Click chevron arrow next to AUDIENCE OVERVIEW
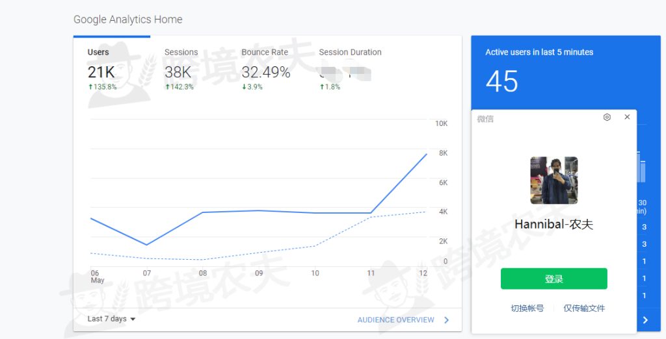The height and width of the screenshot is (339, 666). pyautogui.click(x=446, y=320)
